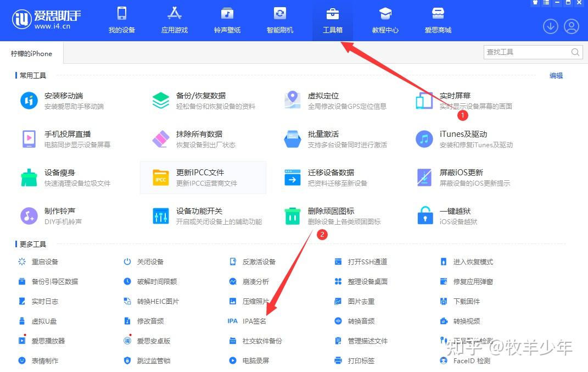588x372 pixels.
Task: Select the 柠檬的iPhone device tab
Action: click(x=31, y=54)
